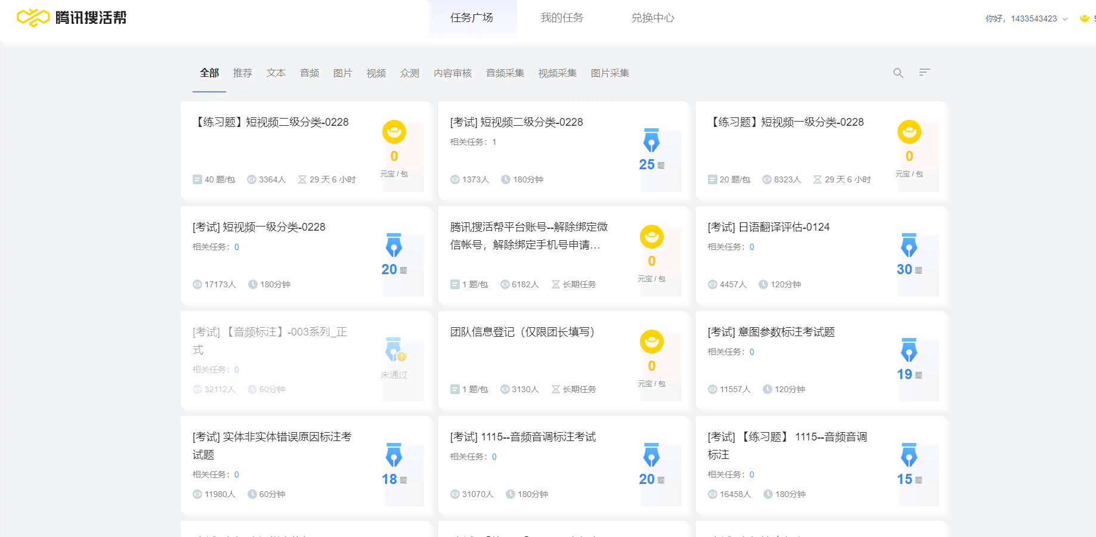Click the 未通过 pen icon on 音频标注 card
This screenshot has height=537, width=1096.
(395, 350)
